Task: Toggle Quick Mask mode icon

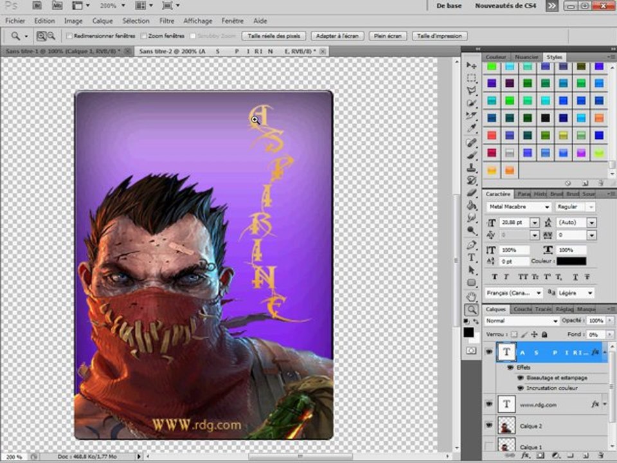Action: pyautogui.click(x=471, y=350)
